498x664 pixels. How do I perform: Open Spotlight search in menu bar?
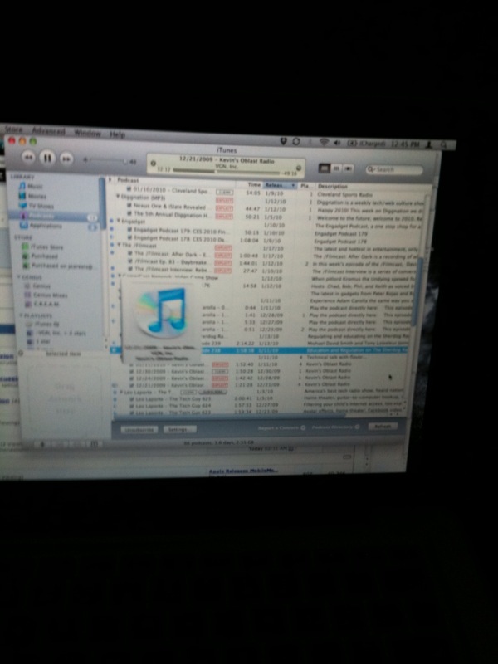pos(444,144)
